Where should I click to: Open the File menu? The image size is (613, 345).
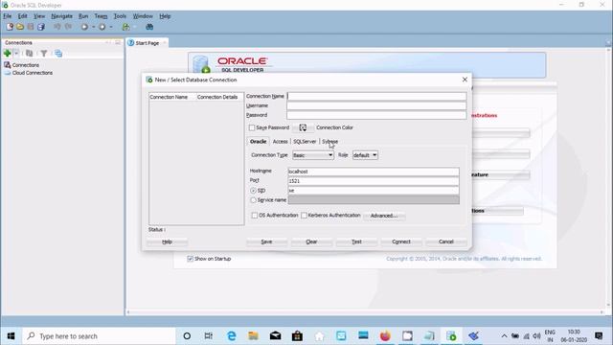(8, 16)
